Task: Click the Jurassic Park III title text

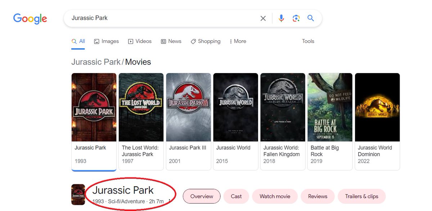Action: point(188,148)
